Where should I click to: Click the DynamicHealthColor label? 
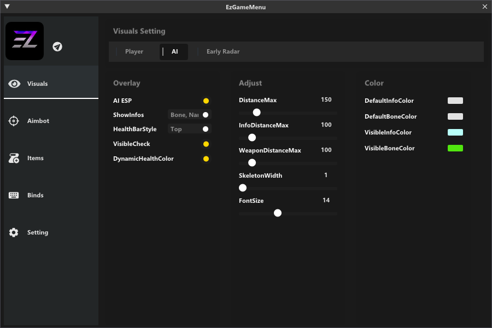(x=143, y=159)
